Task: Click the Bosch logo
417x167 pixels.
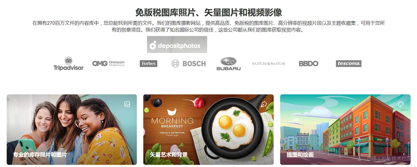Action: (189, 64)
